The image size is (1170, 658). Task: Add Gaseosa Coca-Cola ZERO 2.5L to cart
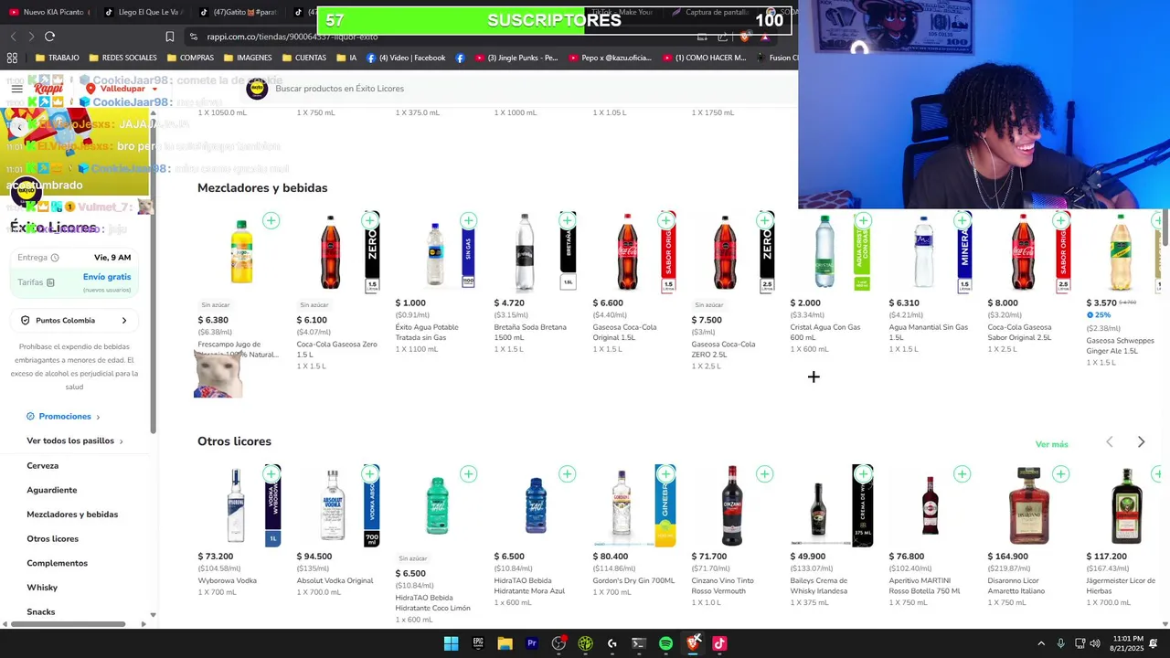[764, 220]
